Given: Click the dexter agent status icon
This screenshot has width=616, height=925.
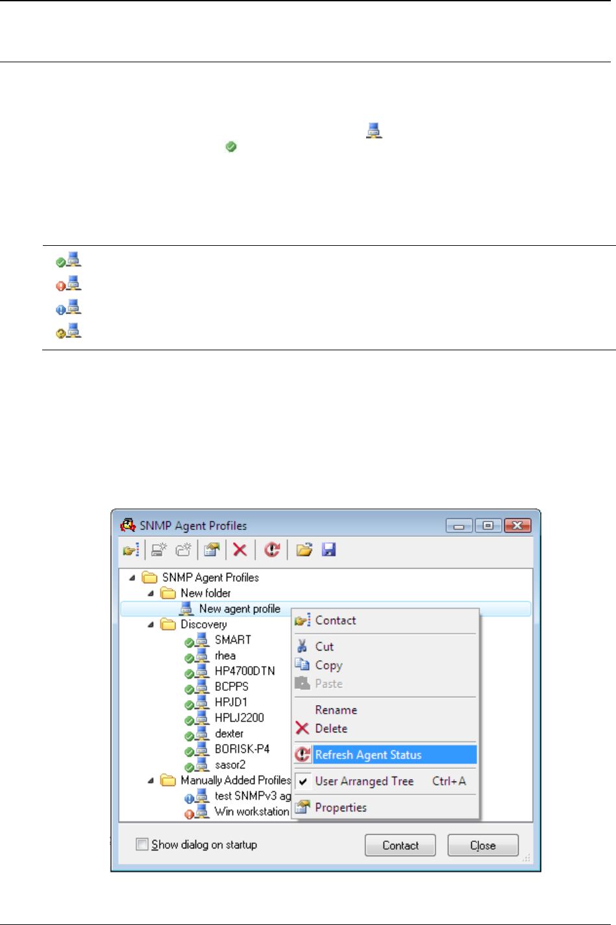Looking at the screenshot, I should [189, 736].
